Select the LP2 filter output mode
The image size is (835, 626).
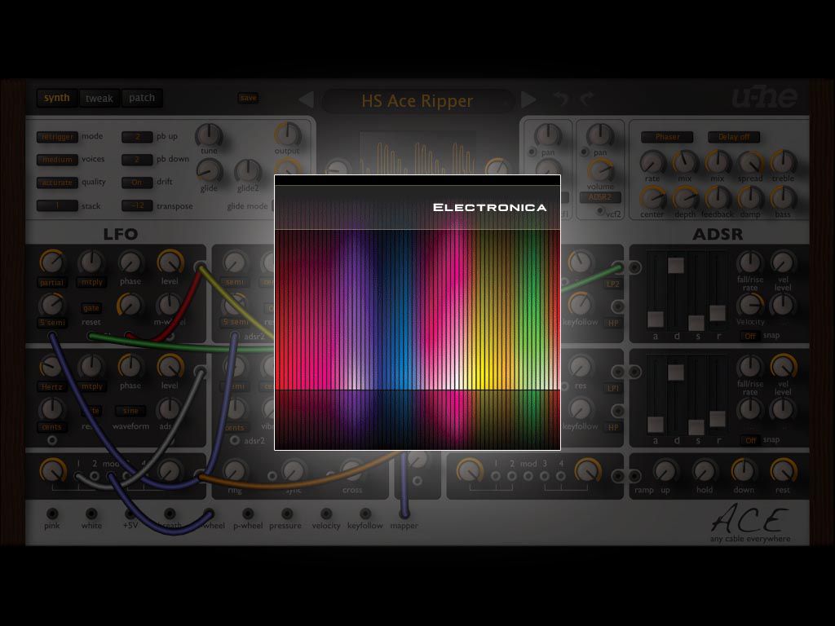point(613,284)
